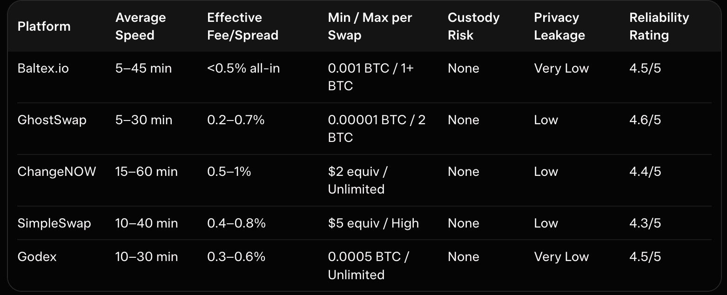Select the ChangeNOW row name

[x=56, y=172]
